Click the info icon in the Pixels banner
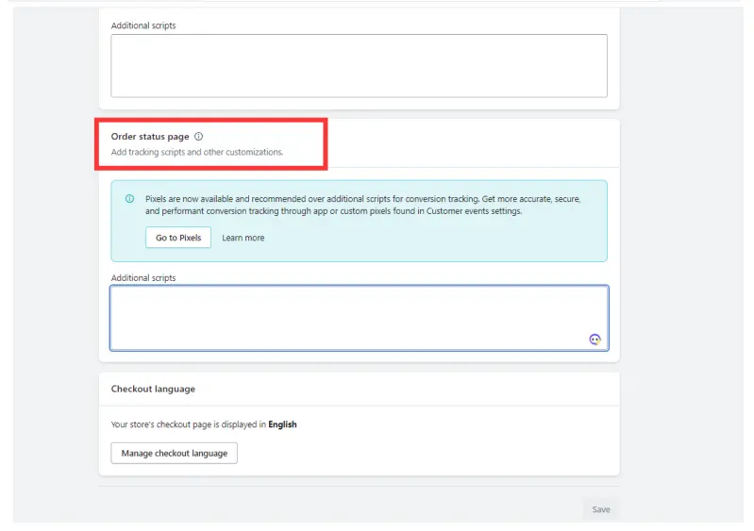This screenshot has width=754, height=531. pos(129,199)
